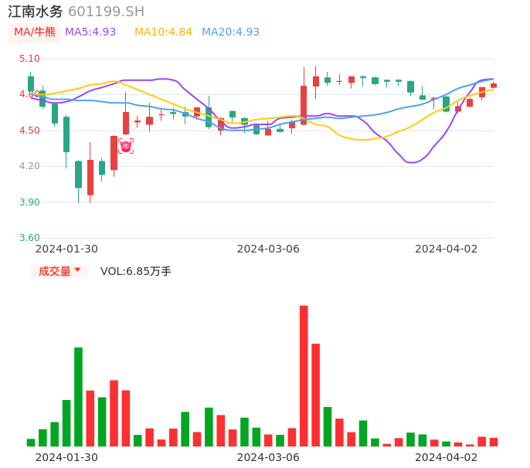Screen dimensions: 530x468
Task: Click the 3.90 price axis label
Action: [x=29, y=202]
